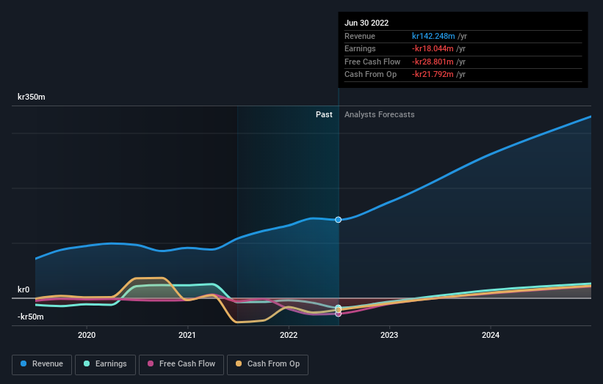Click the blue Revenue data point marker
The image size is (603, 384).
point(338,220)
